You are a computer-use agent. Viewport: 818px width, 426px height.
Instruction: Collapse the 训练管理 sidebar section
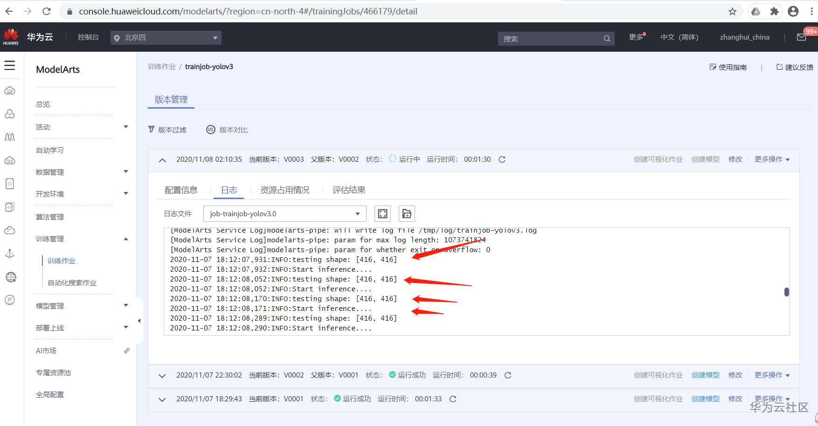[126, 239]
